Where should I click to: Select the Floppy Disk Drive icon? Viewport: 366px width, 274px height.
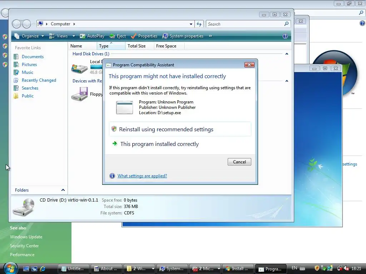[x=79, y=94]
